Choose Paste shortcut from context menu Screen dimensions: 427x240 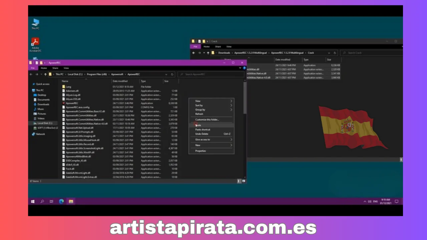[211, 130]
